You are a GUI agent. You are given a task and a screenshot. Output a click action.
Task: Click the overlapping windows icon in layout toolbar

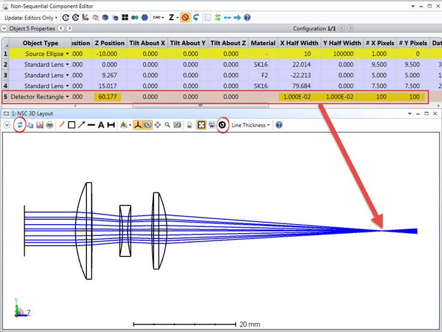(212, 125)
